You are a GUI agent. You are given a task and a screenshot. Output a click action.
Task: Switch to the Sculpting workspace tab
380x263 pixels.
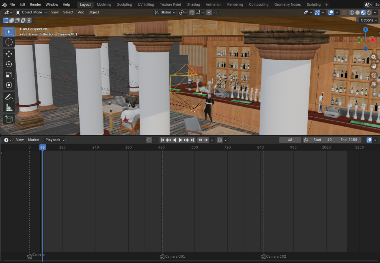coord(124,4)
